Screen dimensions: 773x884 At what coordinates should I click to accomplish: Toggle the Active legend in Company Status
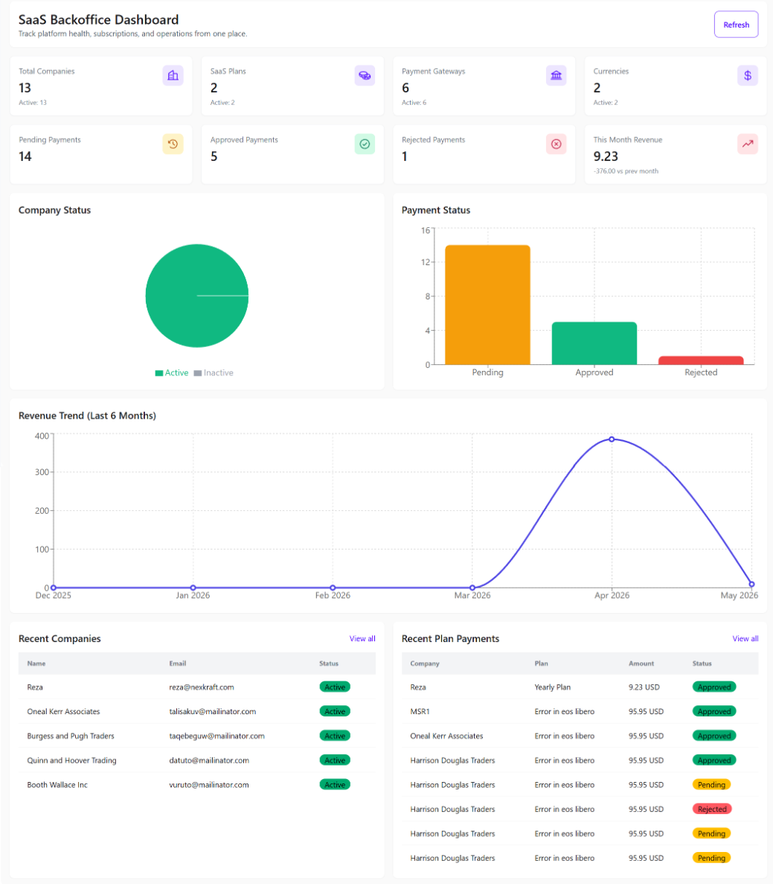[x=172, y=372]
